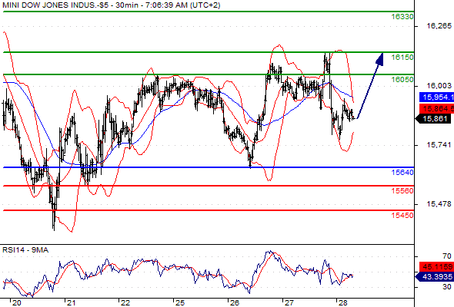Click the Mini Dow Jones chart title
Screen dimensions: 454x307
111,5
